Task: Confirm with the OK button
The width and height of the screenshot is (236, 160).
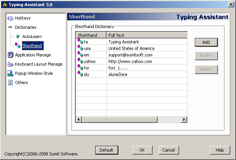Action: [x=142, y=150]
